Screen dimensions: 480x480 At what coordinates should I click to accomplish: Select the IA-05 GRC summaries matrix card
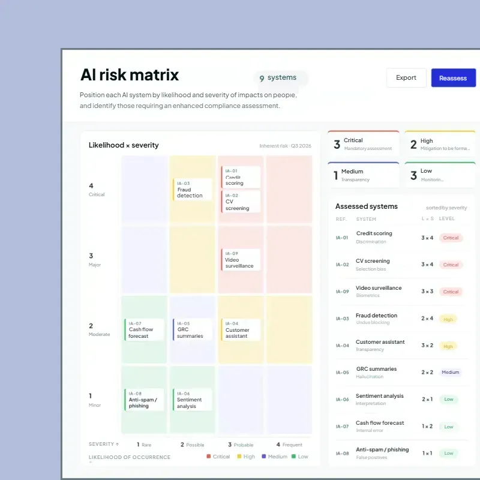tap(192, 329)
